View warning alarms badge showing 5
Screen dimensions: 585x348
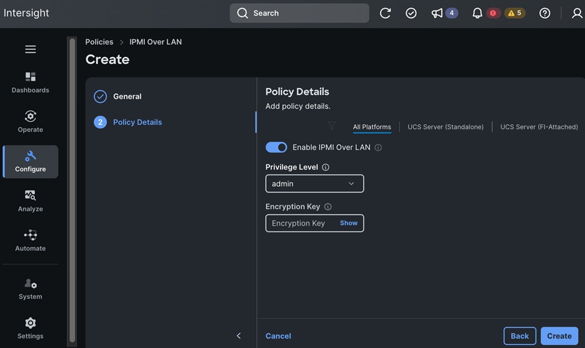coord(515,13)
